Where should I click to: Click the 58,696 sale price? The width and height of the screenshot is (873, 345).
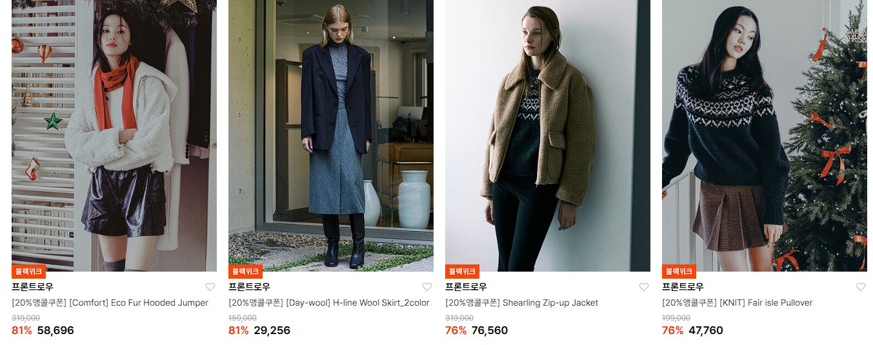pos(55,330)
